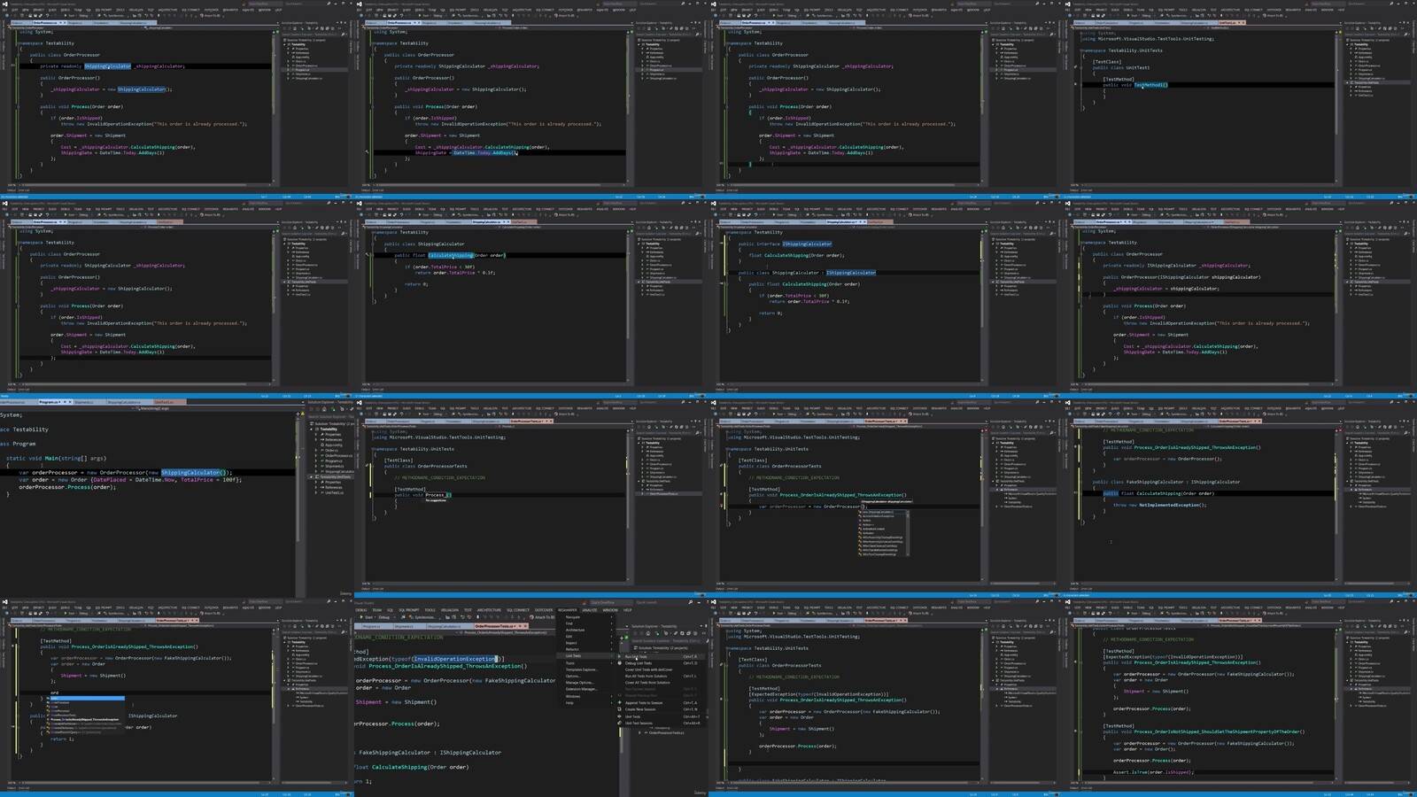Click Debug Unit Tests submenu entry
The height and width of the screenshot is (797, 1417).
639,663
